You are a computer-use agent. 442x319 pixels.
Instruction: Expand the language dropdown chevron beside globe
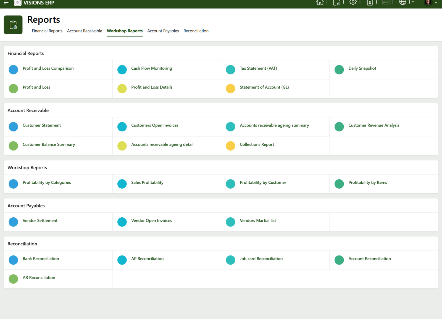[x=413, y=2]
